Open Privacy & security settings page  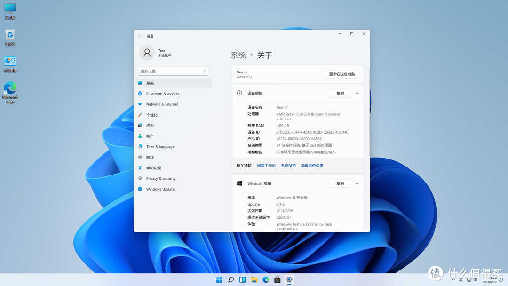point(160,178)
